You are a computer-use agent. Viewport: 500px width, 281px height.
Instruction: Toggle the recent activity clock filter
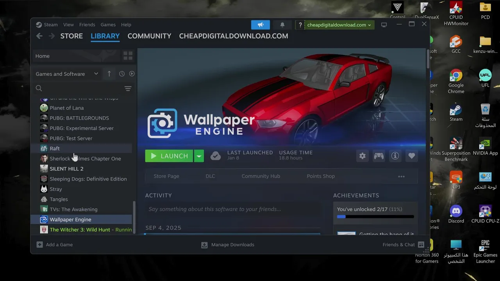point(122,74)
